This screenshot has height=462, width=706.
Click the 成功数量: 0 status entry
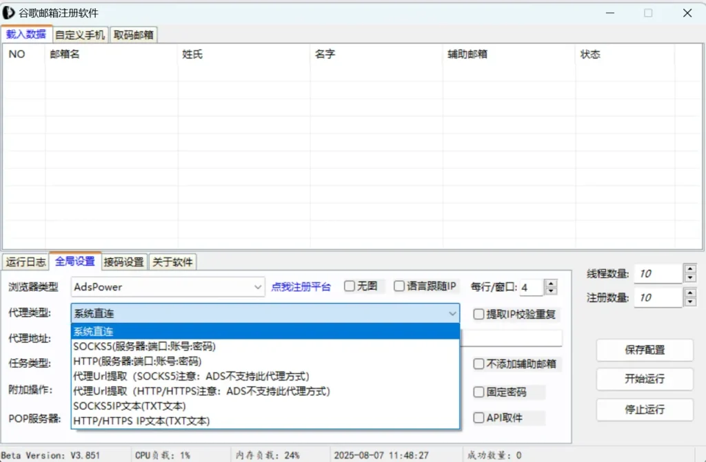(494, 455)
